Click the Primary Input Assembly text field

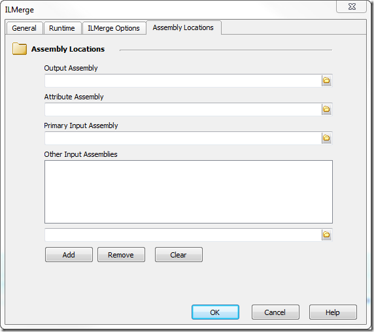(x=183, y=138)
